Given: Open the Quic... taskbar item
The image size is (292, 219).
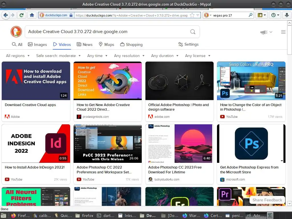Looking at the screenshot, I should pyautogui.click(x=63, y=216).
